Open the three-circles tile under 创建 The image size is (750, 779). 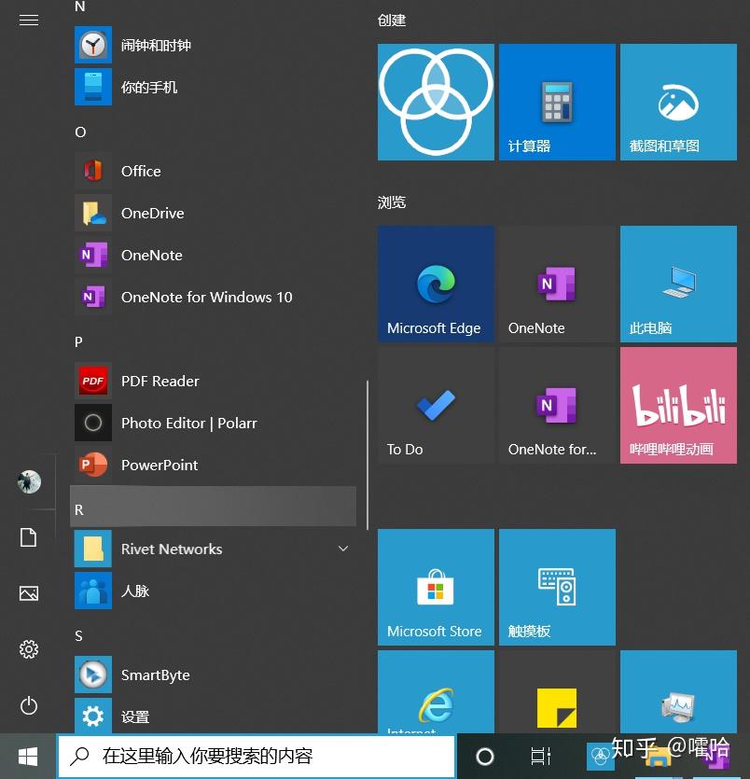coord(436,102)
